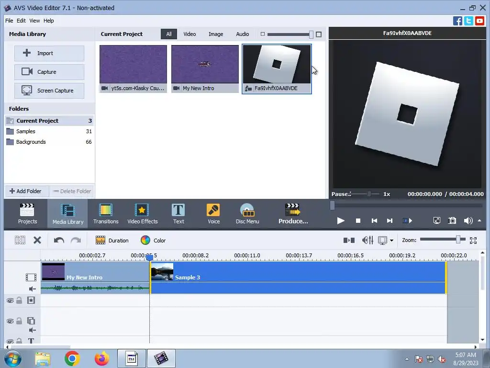This screenshot has width=490, height=368.
Task: Click the split clip icon
Action: [x=20, y=241]
